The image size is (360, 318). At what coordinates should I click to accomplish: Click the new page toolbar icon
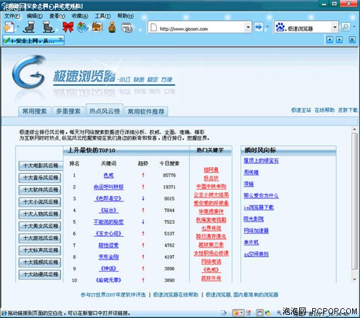point(9,27)
